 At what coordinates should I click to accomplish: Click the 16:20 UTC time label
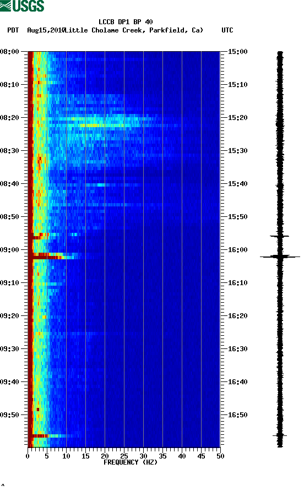237,316
